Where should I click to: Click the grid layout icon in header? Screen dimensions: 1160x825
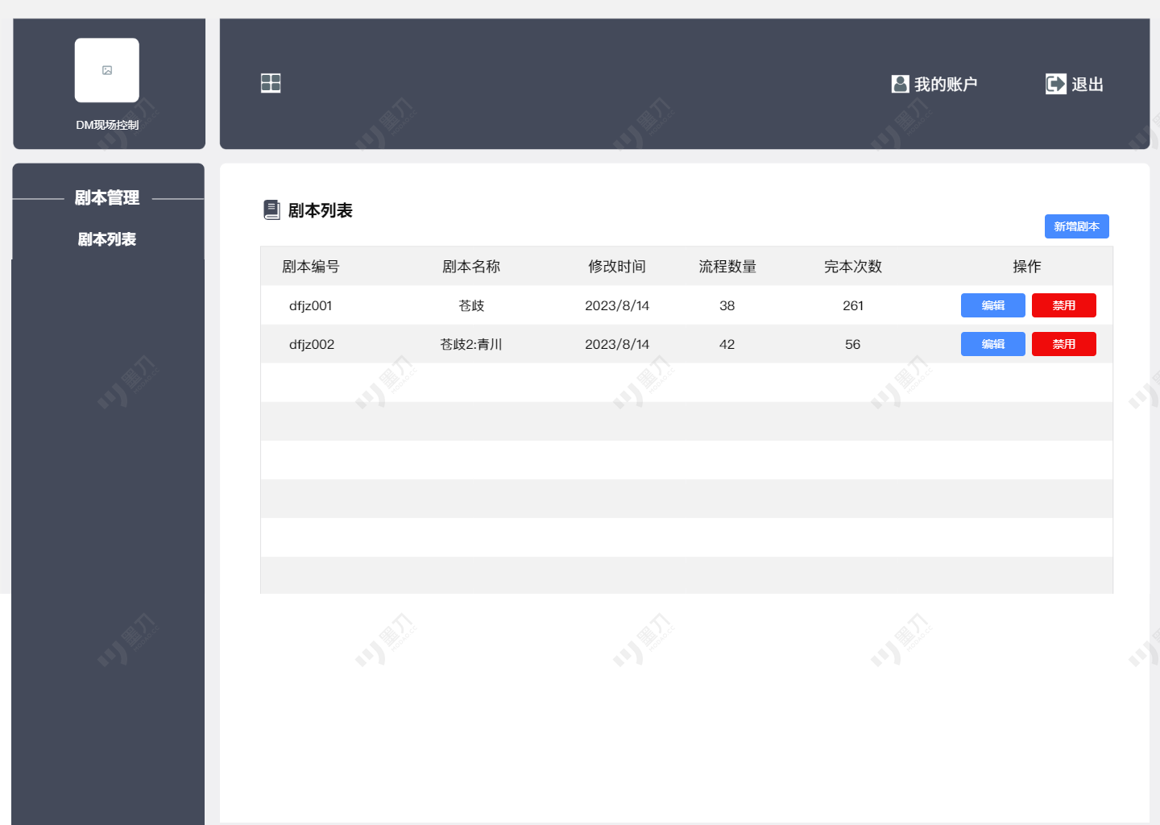(x=271, y=83)
